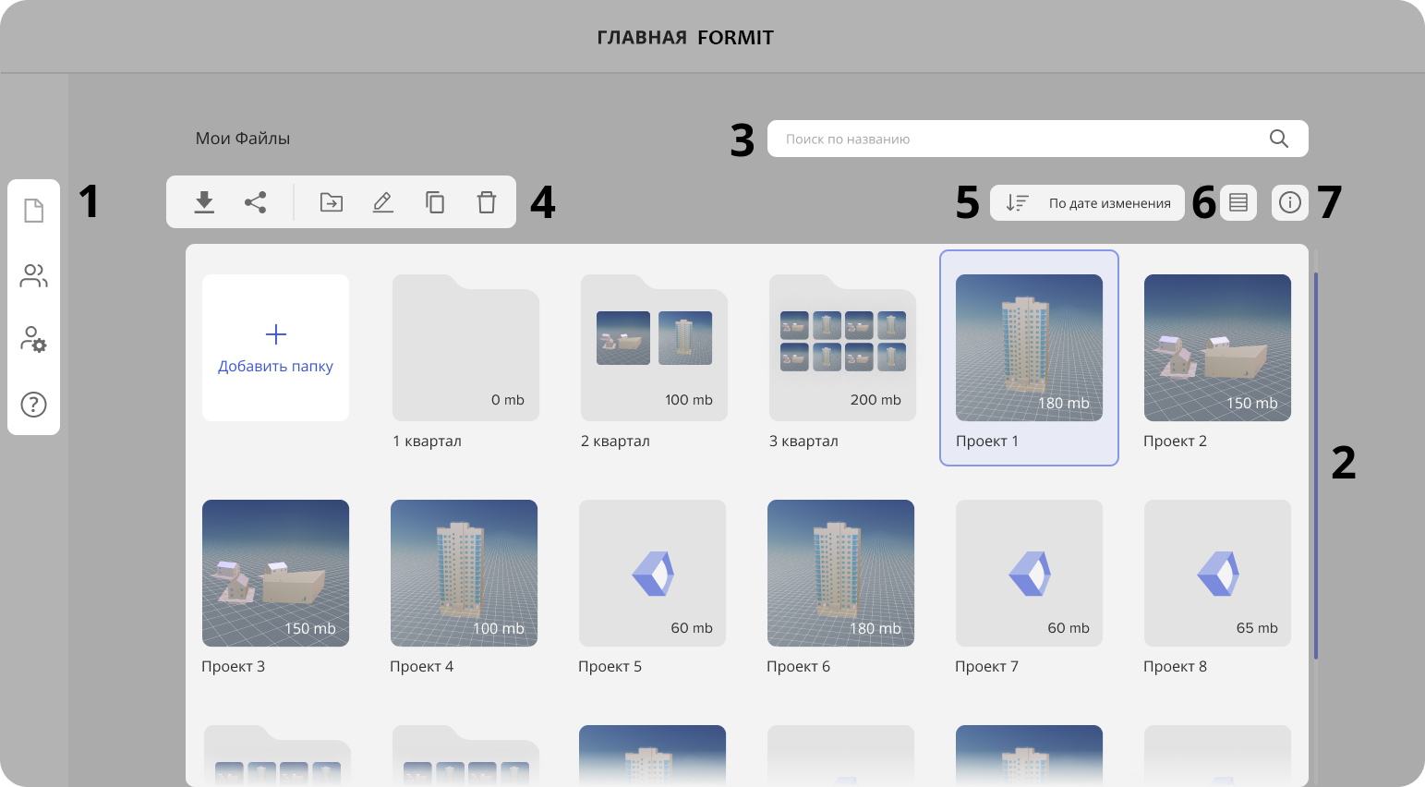Open the files section in the sidebar
Image resolution: width=1425 pixels, height=787 pixels.
[33, 211]
